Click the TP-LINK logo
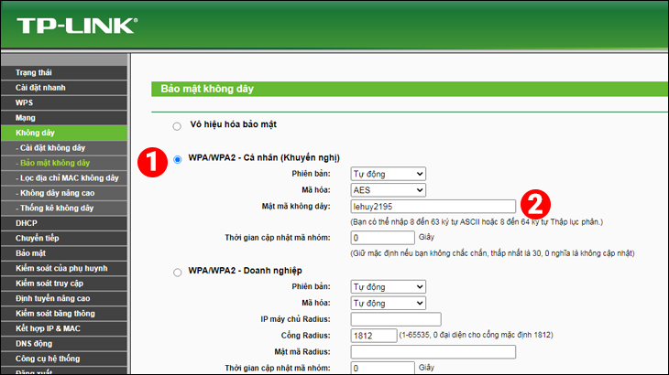669x375 pixels. click(x=77, y=26)
